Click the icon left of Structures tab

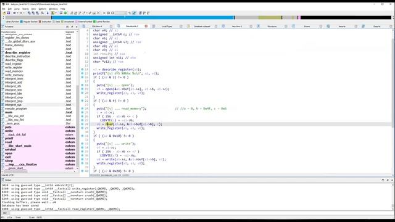coord(258,26)
